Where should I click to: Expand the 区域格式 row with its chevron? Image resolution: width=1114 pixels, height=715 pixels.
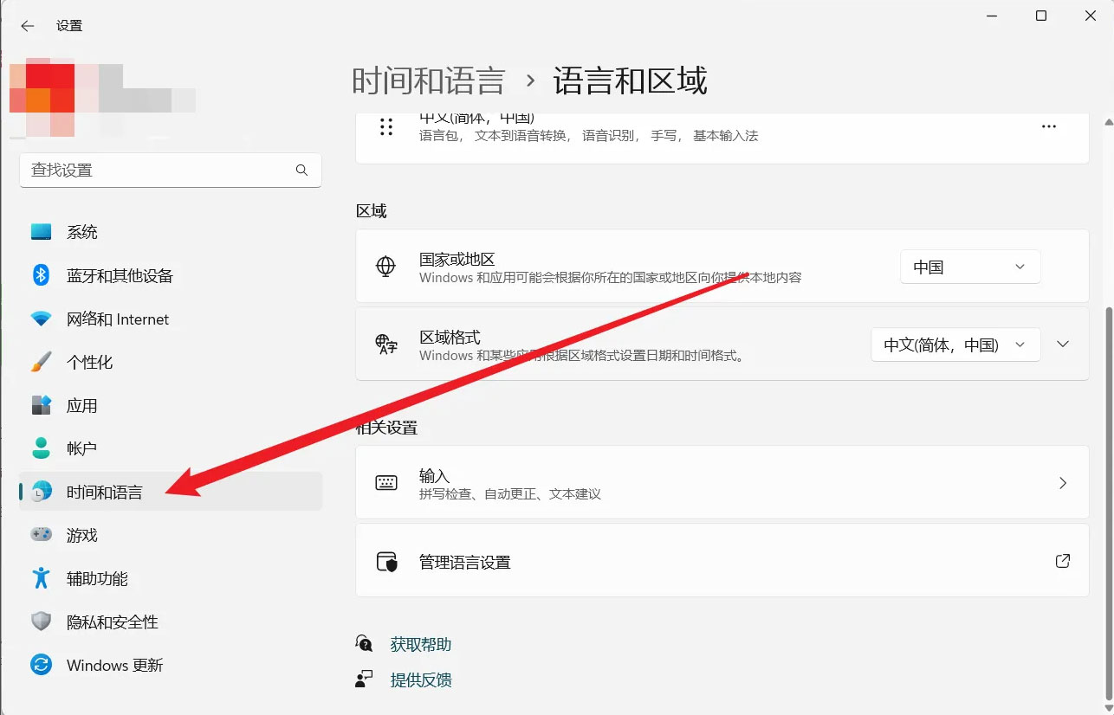1064,345
